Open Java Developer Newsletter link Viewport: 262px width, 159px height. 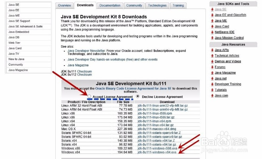click(86, 51)
